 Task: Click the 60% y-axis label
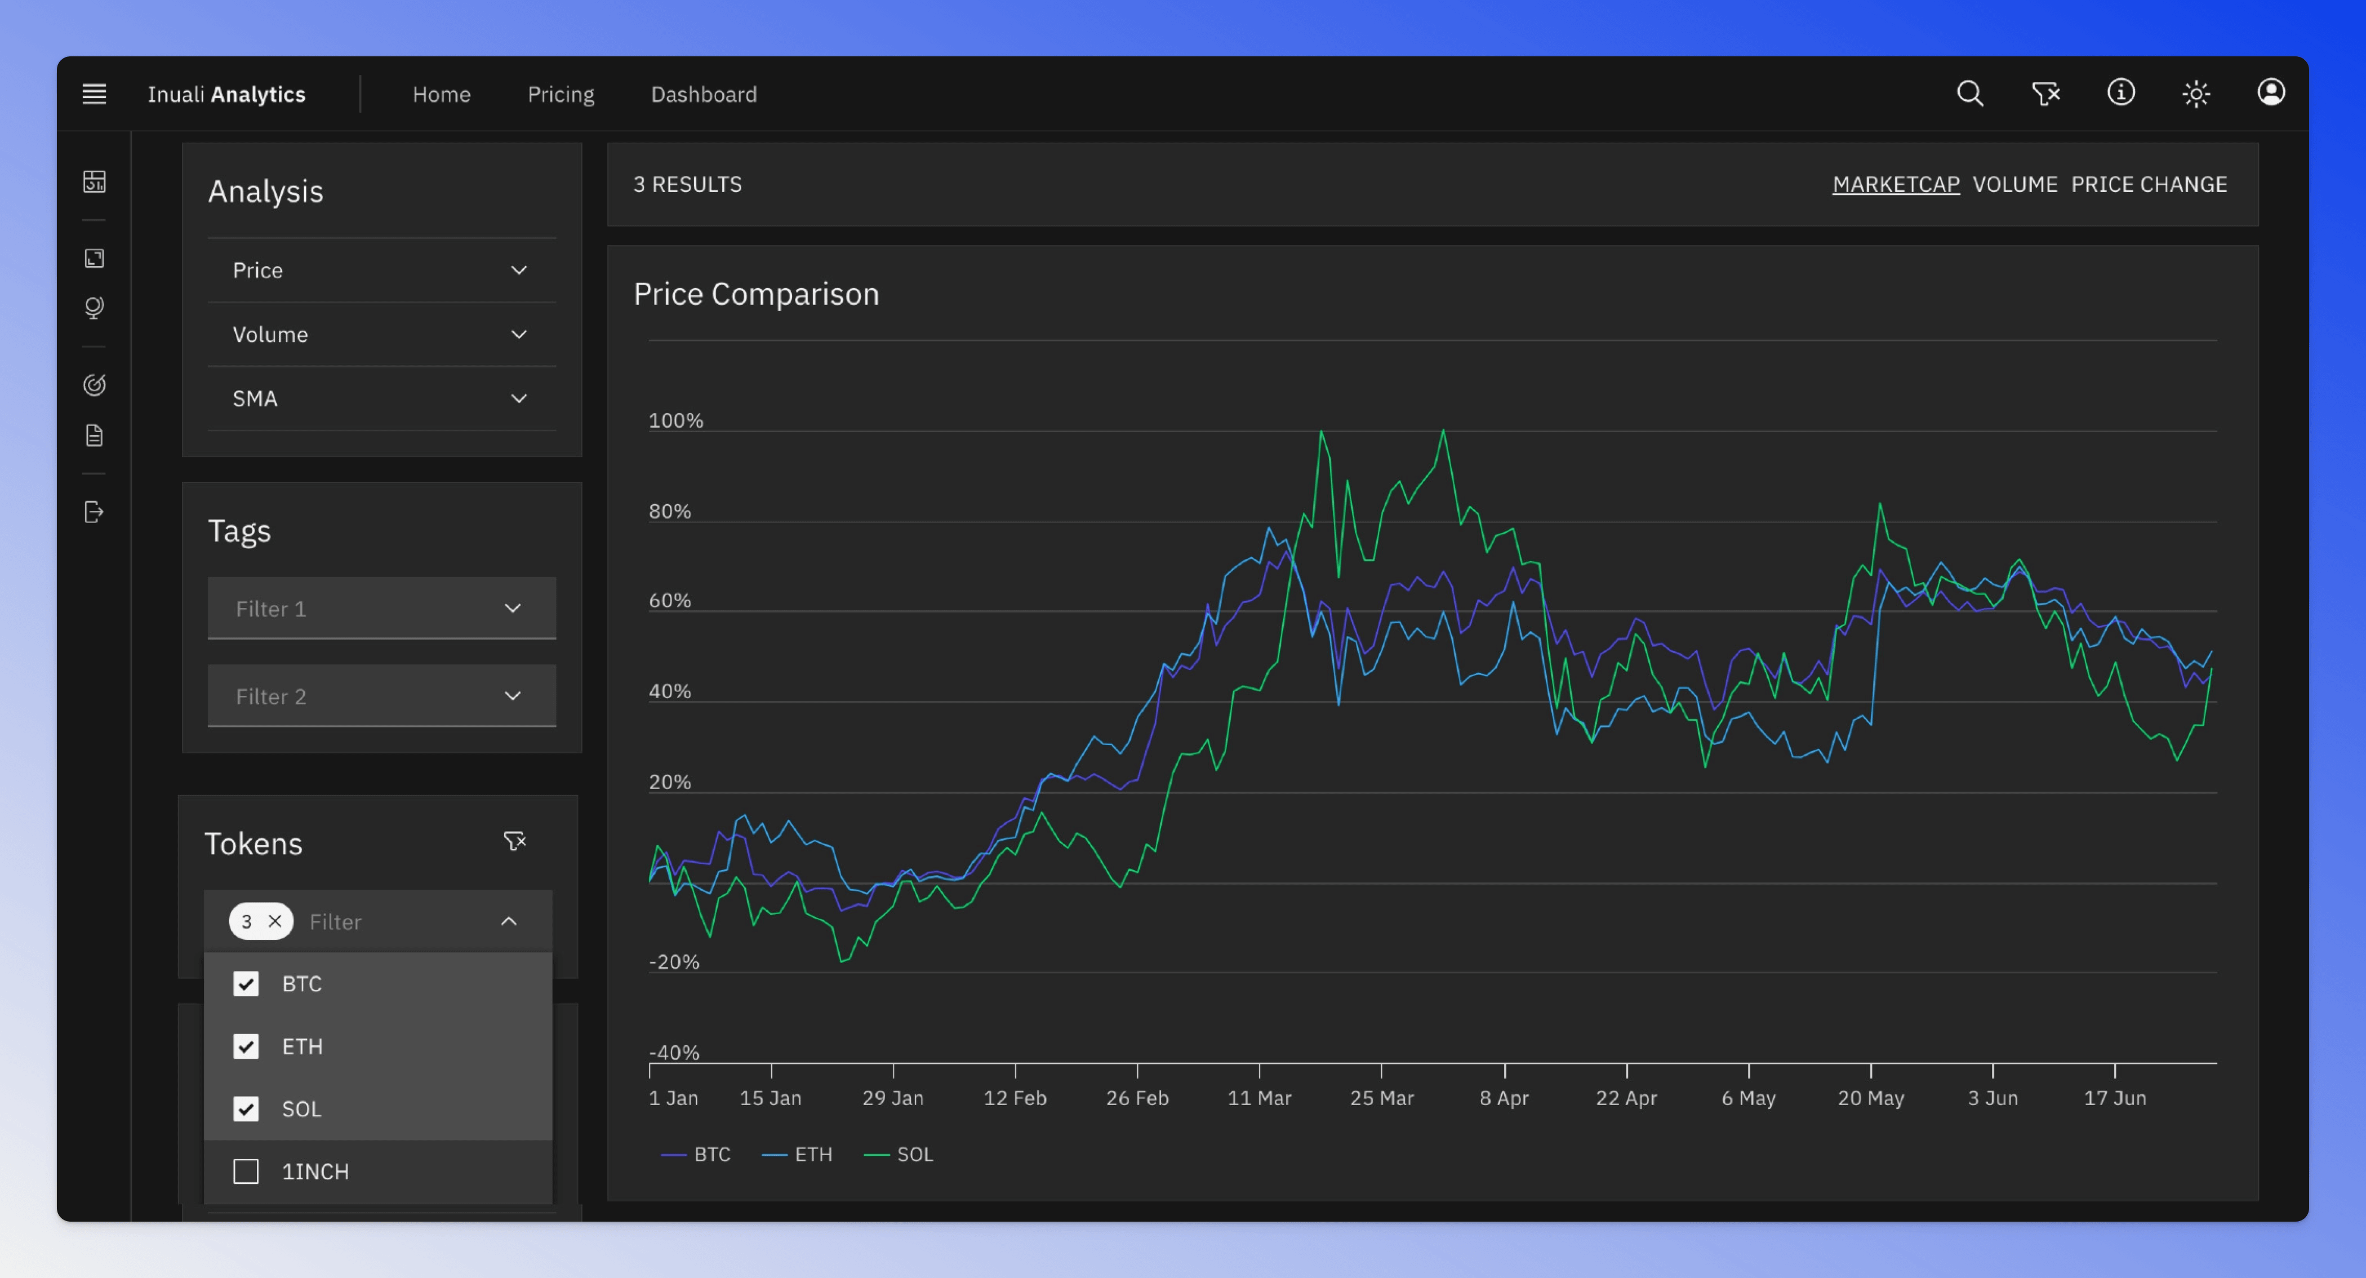click(x=670, y=601)
